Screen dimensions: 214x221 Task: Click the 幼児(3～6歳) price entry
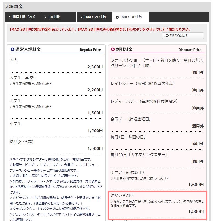tap(56, 145)
